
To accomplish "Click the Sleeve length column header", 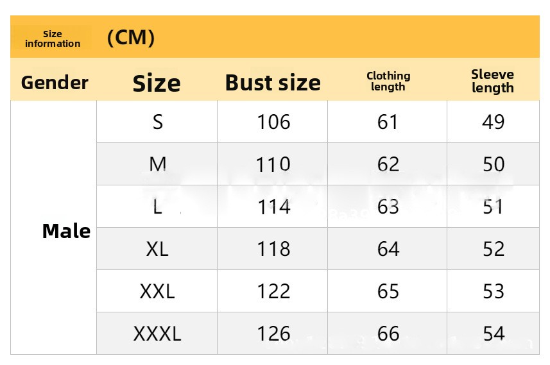I will point(493,81).
